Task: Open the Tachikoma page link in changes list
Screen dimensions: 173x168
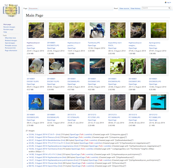Action: coord(52,149)
